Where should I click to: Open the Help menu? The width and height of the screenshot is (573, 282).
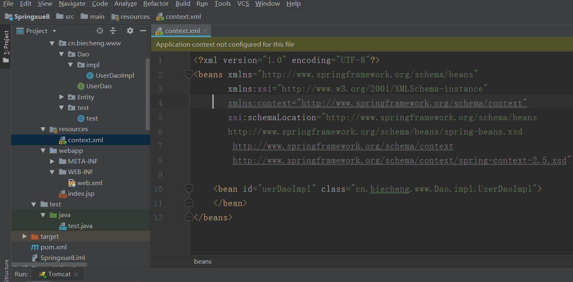pyautogui.click(x=293, y=4)
